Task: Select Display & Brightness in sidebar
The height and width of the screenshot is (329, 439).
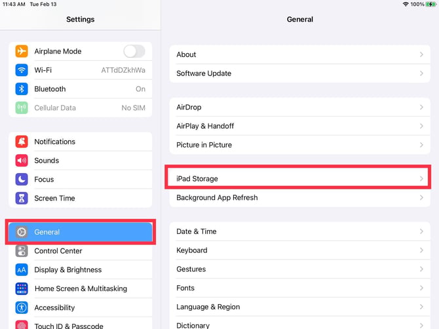Action: coord(81,269)
